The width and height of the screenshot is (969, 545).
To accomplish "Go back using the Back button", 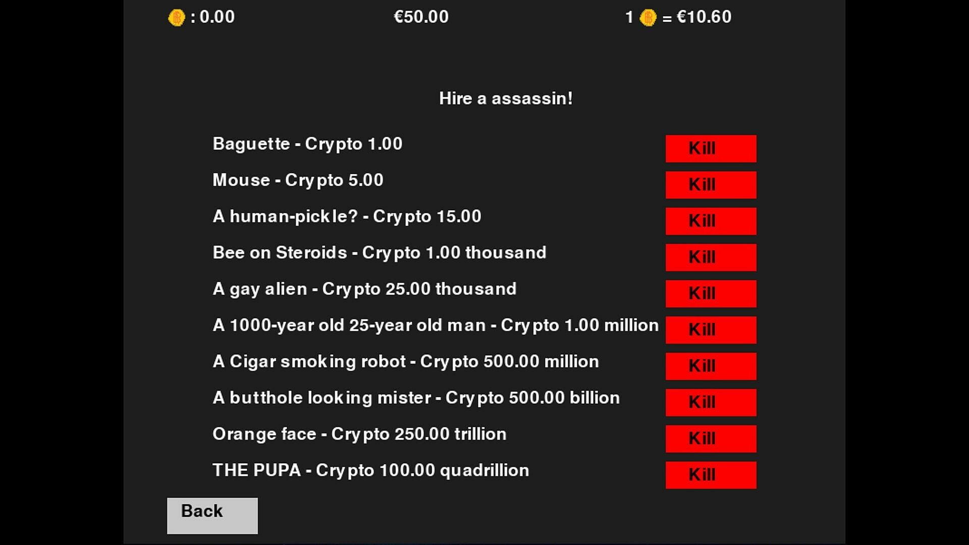I will [x=212, y=515].
